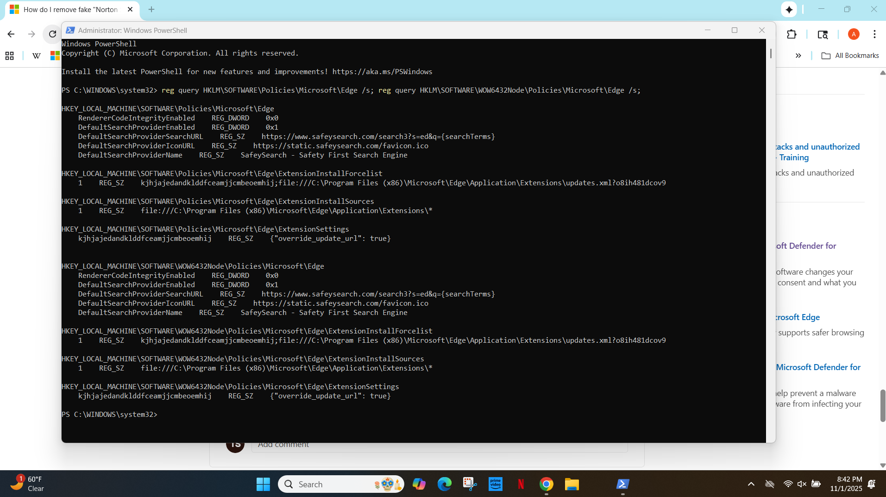
Task: Click first 'RendererCodeIntegrityEnabled' registry line
Action: pyautogui.click(x=178, y=118)
